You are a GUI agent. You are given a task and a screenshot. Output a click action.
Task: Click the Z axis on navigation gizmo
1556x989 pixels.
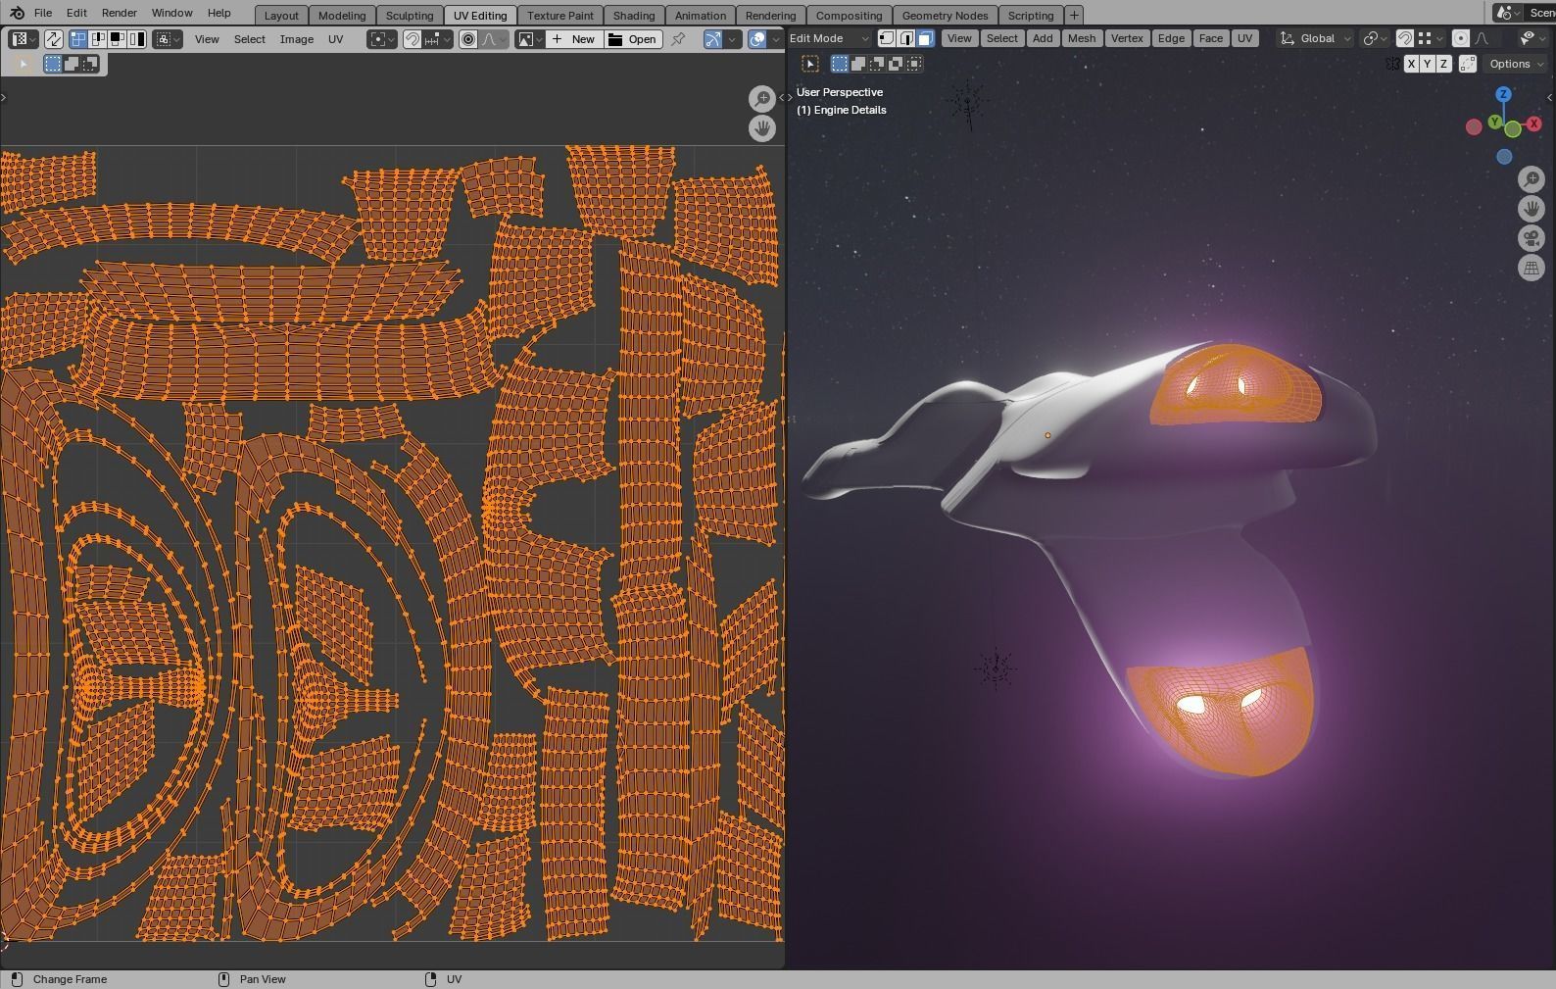[x=1503, y=94]
